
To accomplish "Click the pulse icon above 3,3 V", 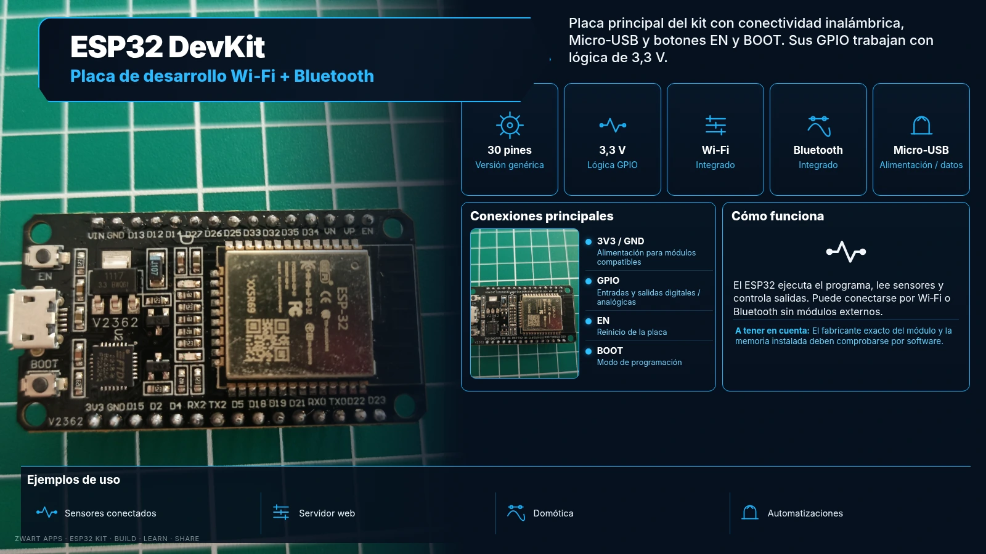I will pyautogui.click(x=613, y=125).
